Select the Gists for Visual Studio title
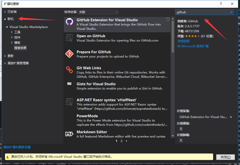The image size is (240, 165). click(96, 84)
